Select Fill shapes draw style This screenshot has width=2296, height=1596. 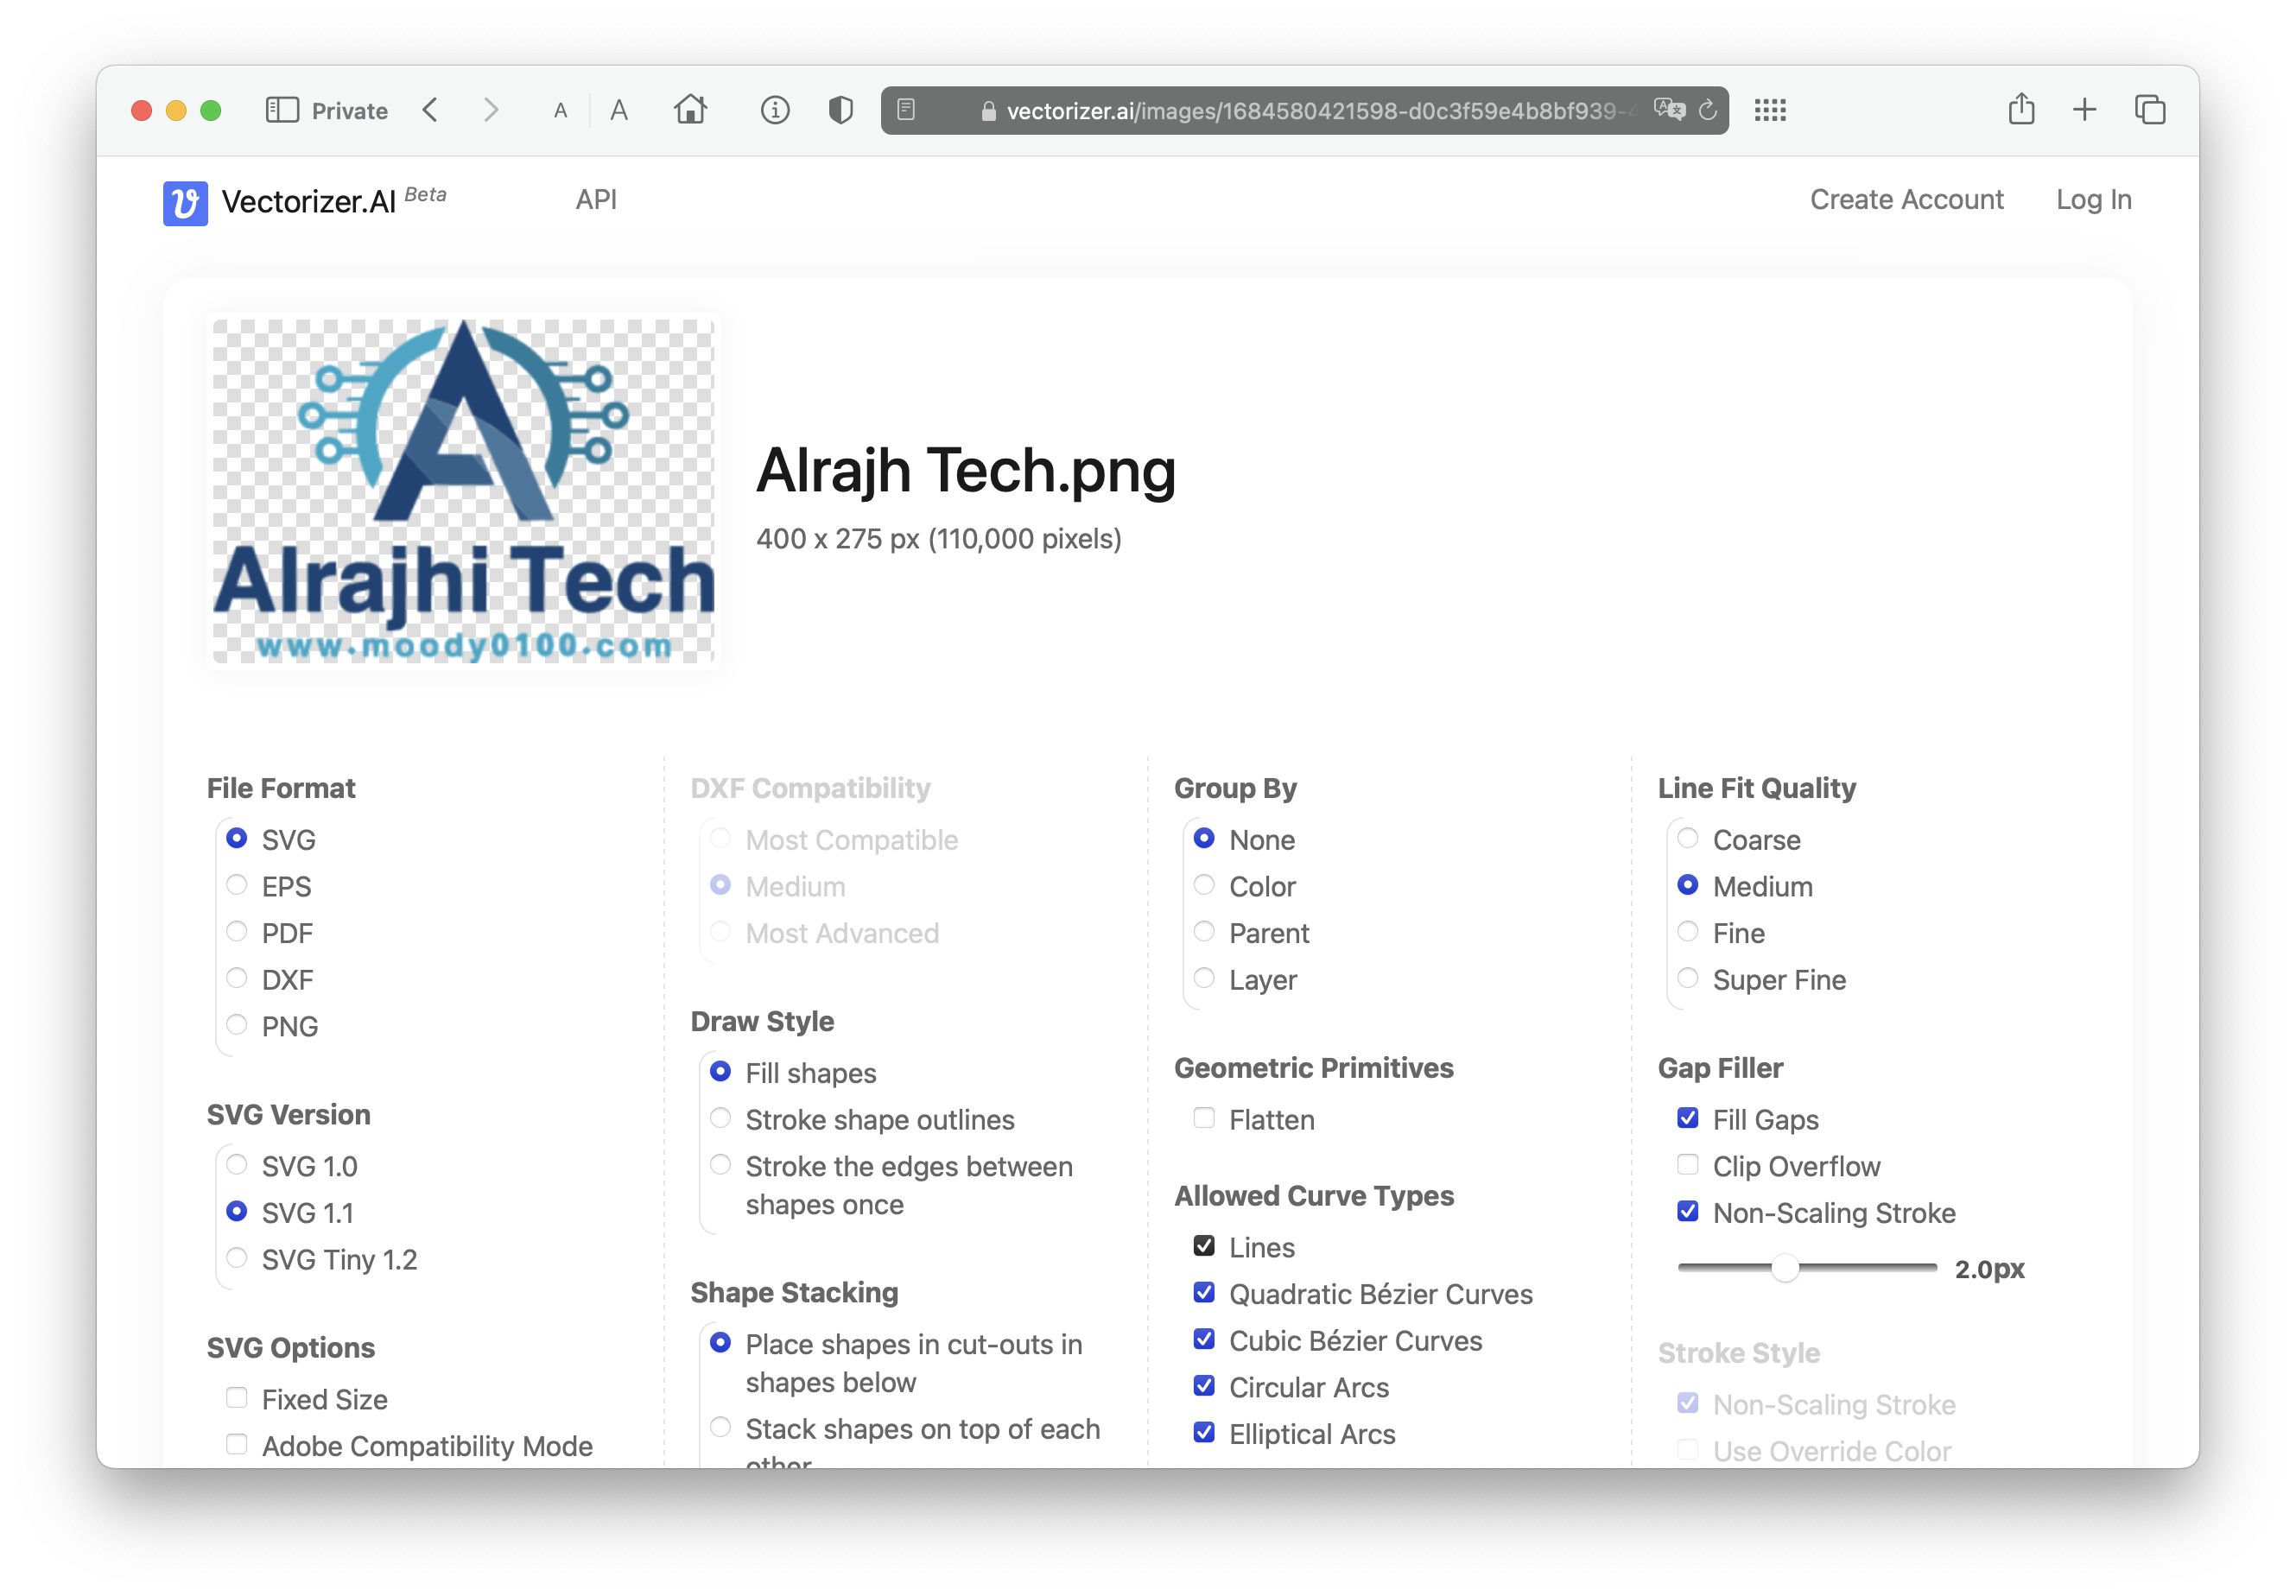(x=720, y=1072)
